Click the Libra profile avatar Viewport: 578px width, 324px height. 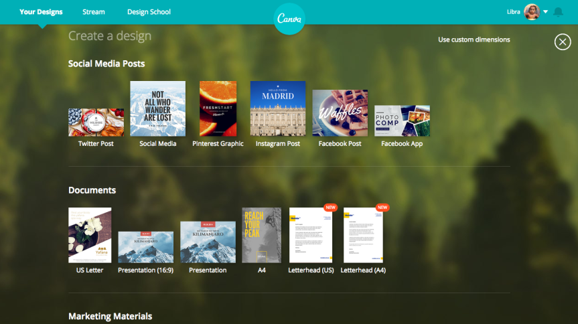pyautogui.click(x=532, y=12)
